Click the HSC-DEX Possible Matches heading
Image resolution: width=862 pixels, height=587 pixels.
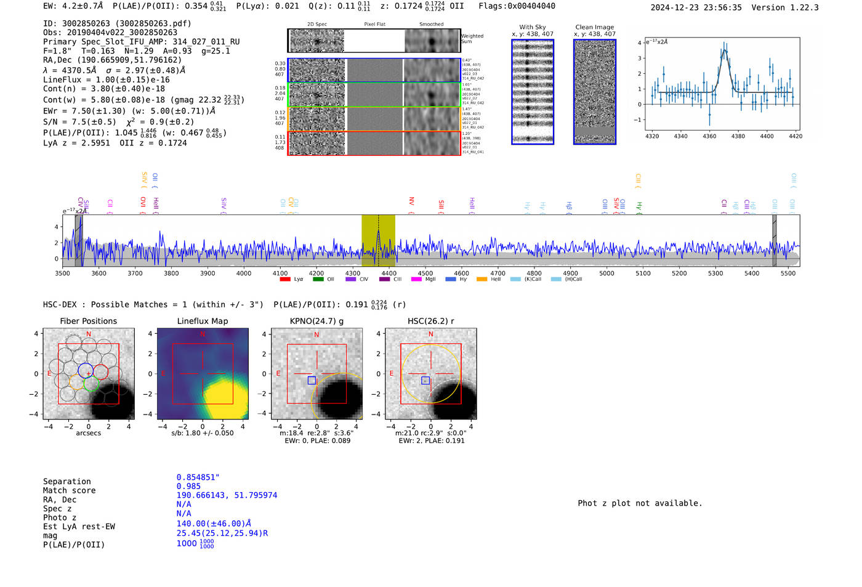tap(153, 305)
